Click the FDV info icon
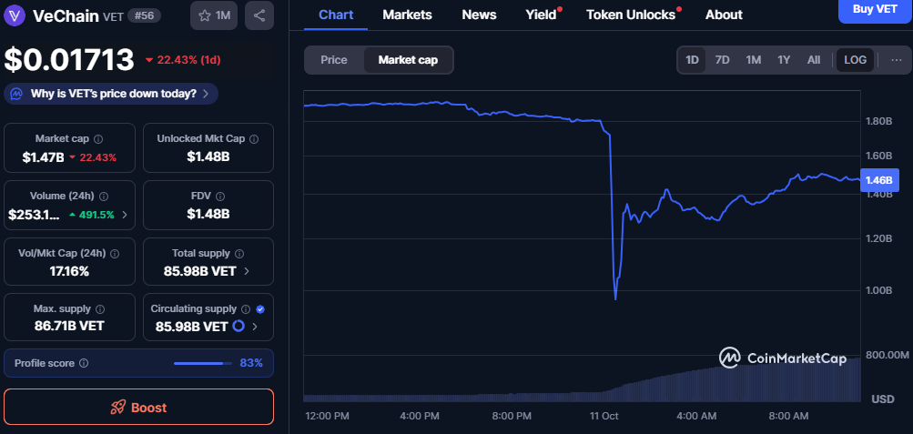Viewport: 913px width, 434px height. (221, 196)
